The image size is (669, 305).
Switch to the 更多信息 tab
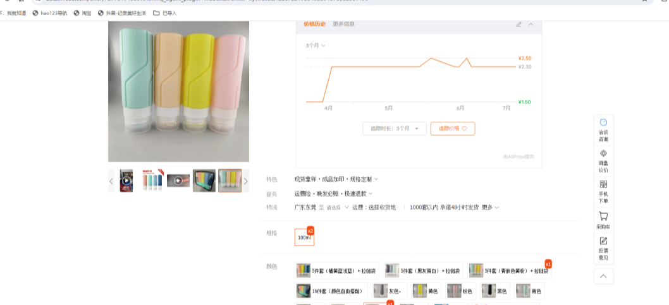pos(343,24)
